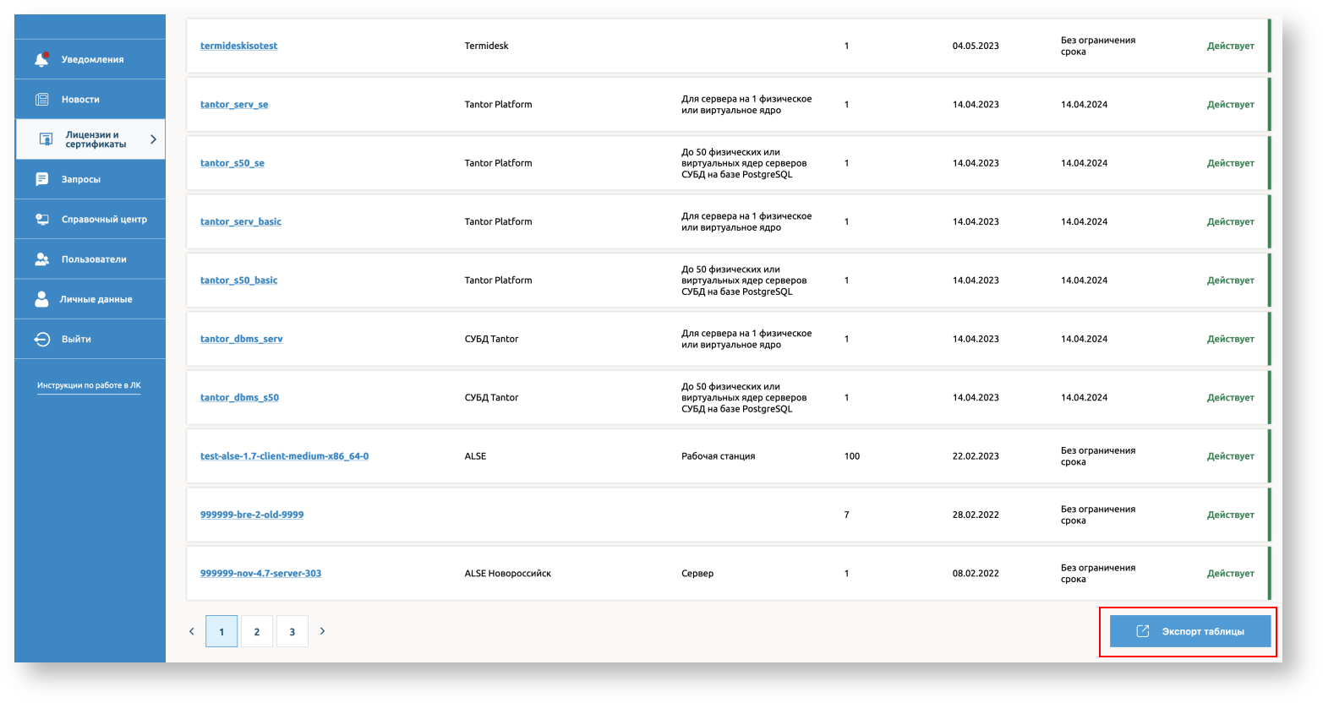This screenshot has height=703, width=1323.
Task: Go to the next page arrow
Action: tap(322, 631)
